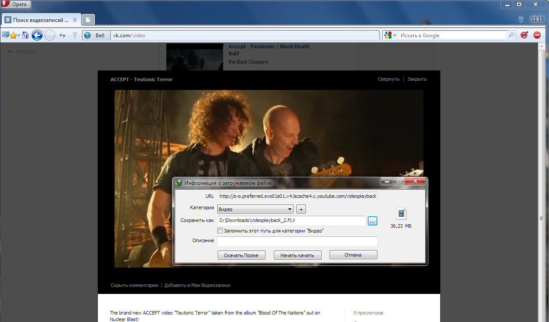Go back with the blue arrow button
Viewport: 549px width, 322px height.
point(37,36)
